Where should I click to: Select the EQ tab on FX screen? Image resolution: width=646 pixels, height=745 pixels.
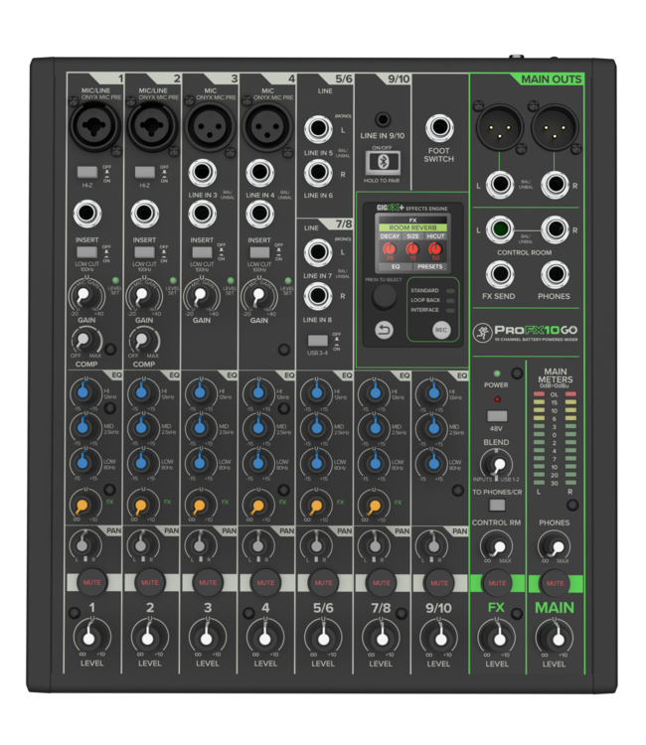(x=396, y=266)
